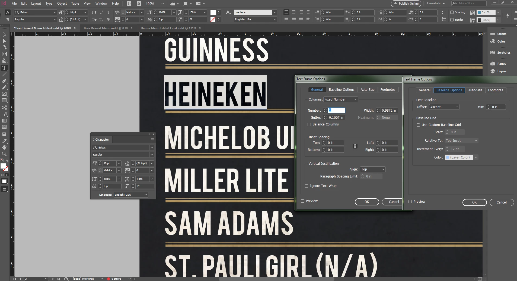Switch to Beer Dessert Menu.indd @ 83% tab
This screenshot has height=281, width=517.
(x=106, y=28)
